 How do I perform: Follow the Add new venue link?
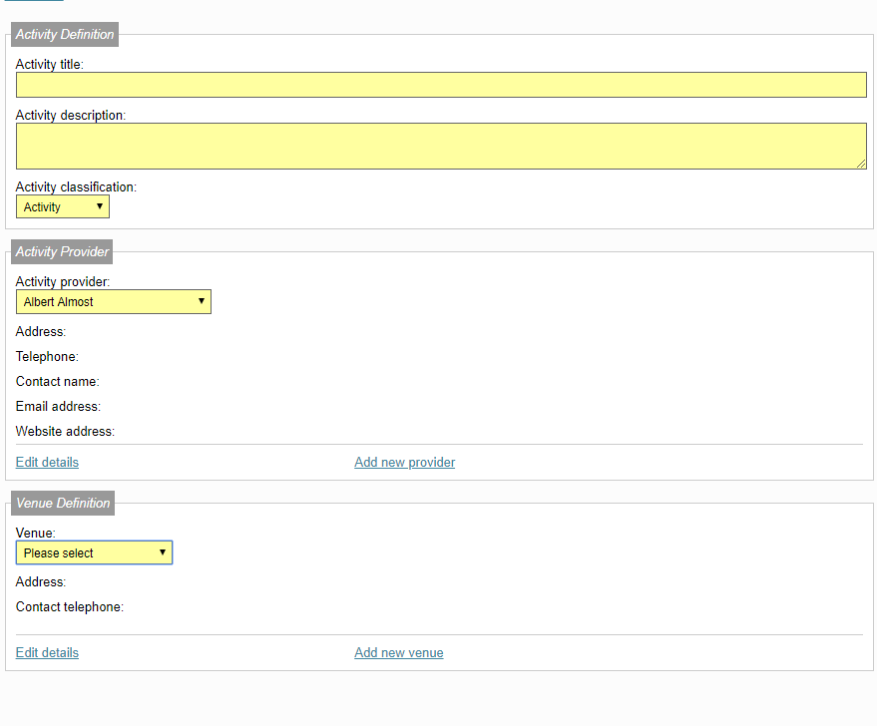click(399, 653)
